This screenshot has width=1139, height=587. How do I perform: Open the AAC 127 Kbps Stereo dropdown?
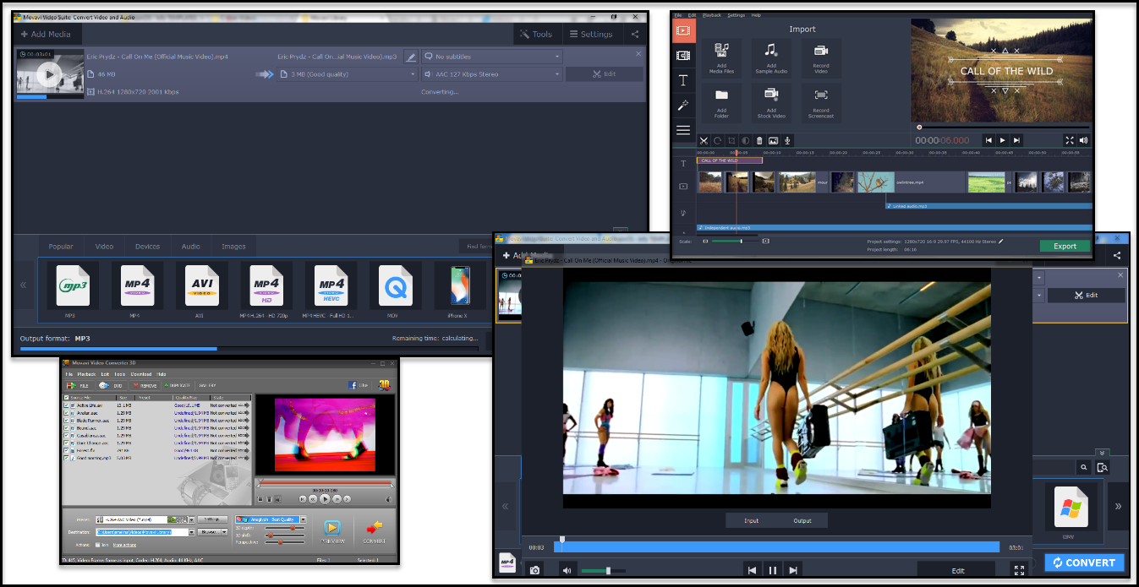(x=492, y=74)
